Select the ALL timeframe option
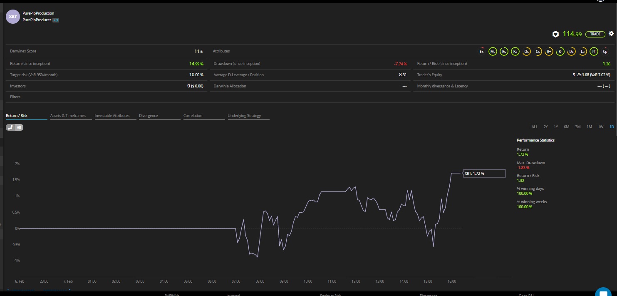 point(535,127)
